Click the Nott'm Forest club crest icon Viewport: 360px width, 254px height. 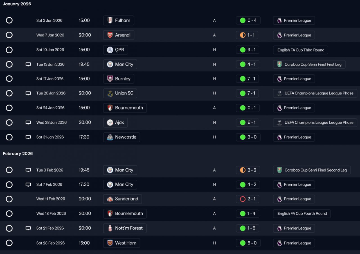coord(110,228)
